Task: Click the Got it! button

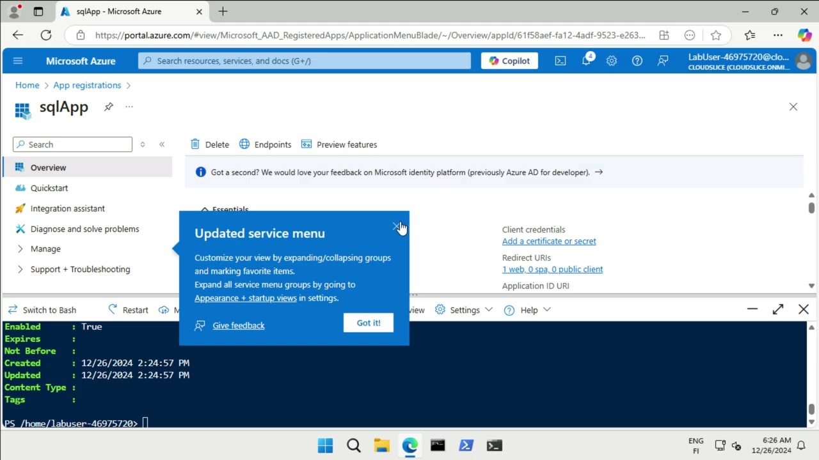Action: [369, 323]
